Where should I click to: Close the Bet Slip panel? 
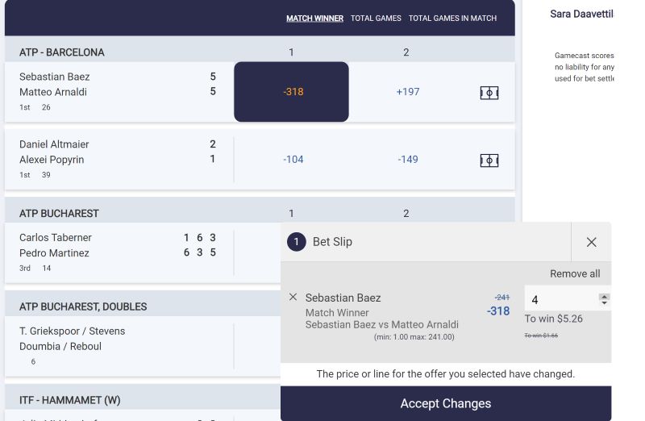pos(591,242)
